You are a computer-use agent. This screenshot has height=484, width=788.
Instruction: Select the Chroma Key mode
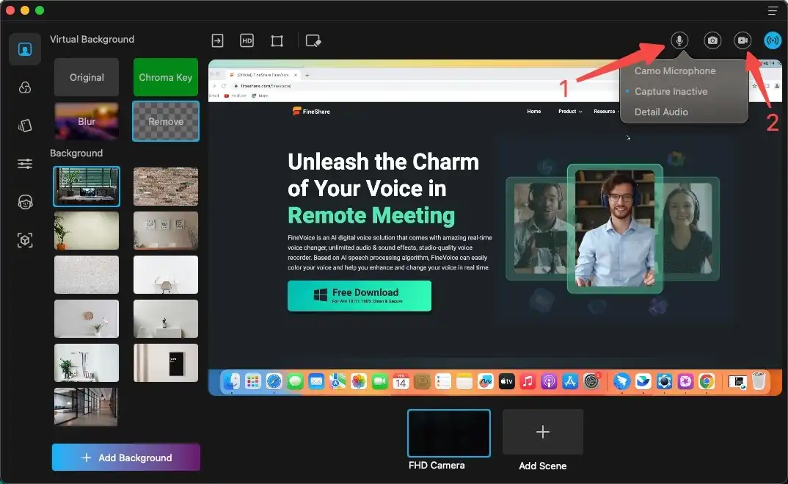click(165, 77)
